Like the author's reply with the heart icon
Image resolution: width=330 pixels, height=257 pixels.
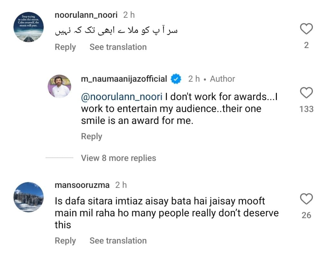(306, 93)
